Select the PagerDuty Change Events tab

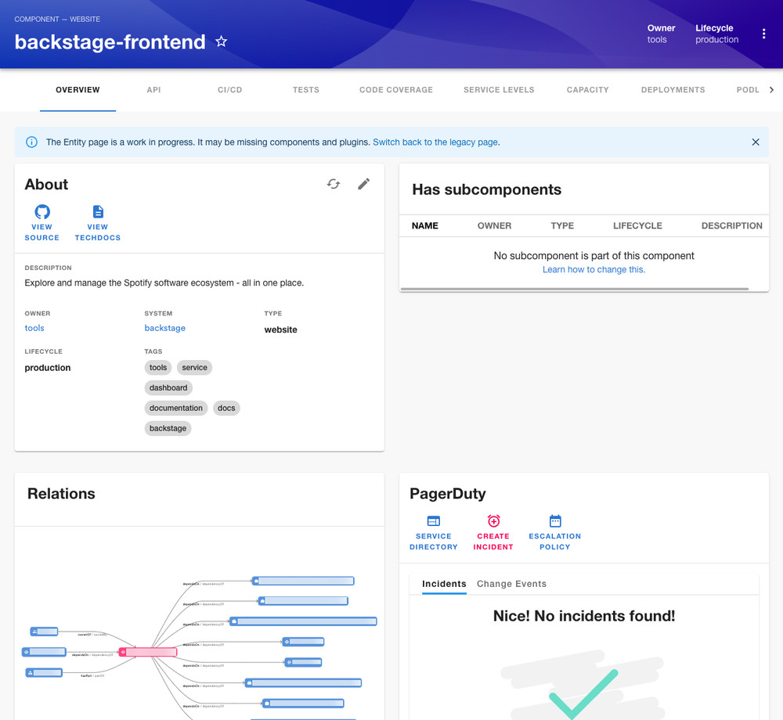(511, 584)
